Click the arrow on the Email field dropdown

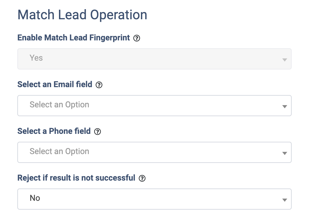coord(285,106)
